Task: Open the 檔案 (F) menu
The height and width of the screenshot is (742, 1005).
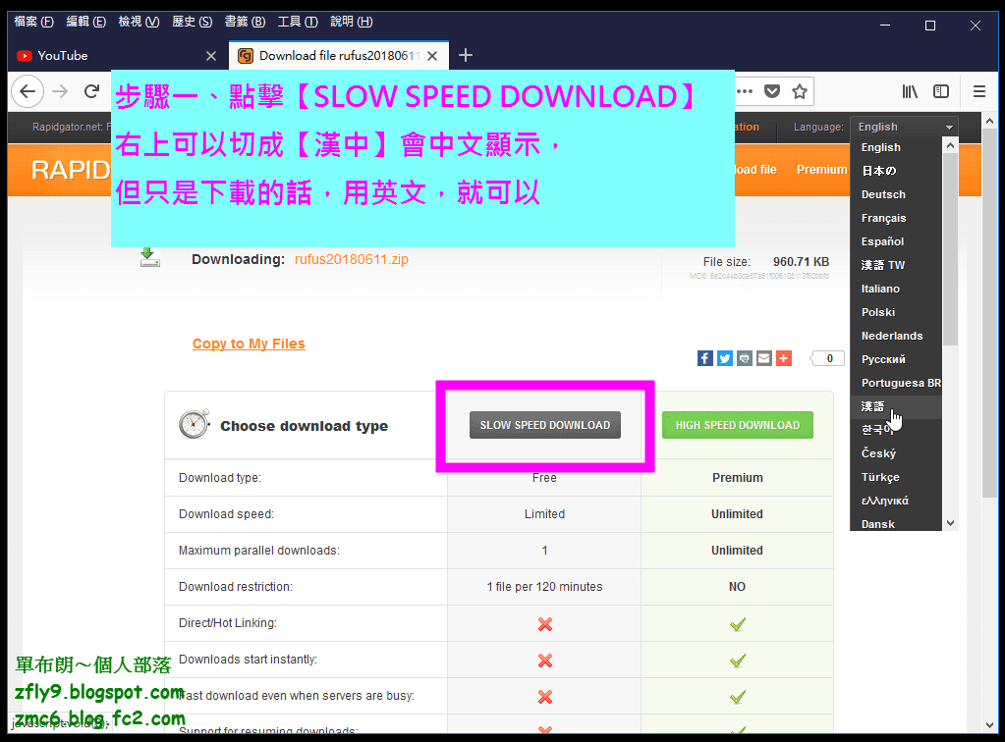Action: click(x=34, y=22)
